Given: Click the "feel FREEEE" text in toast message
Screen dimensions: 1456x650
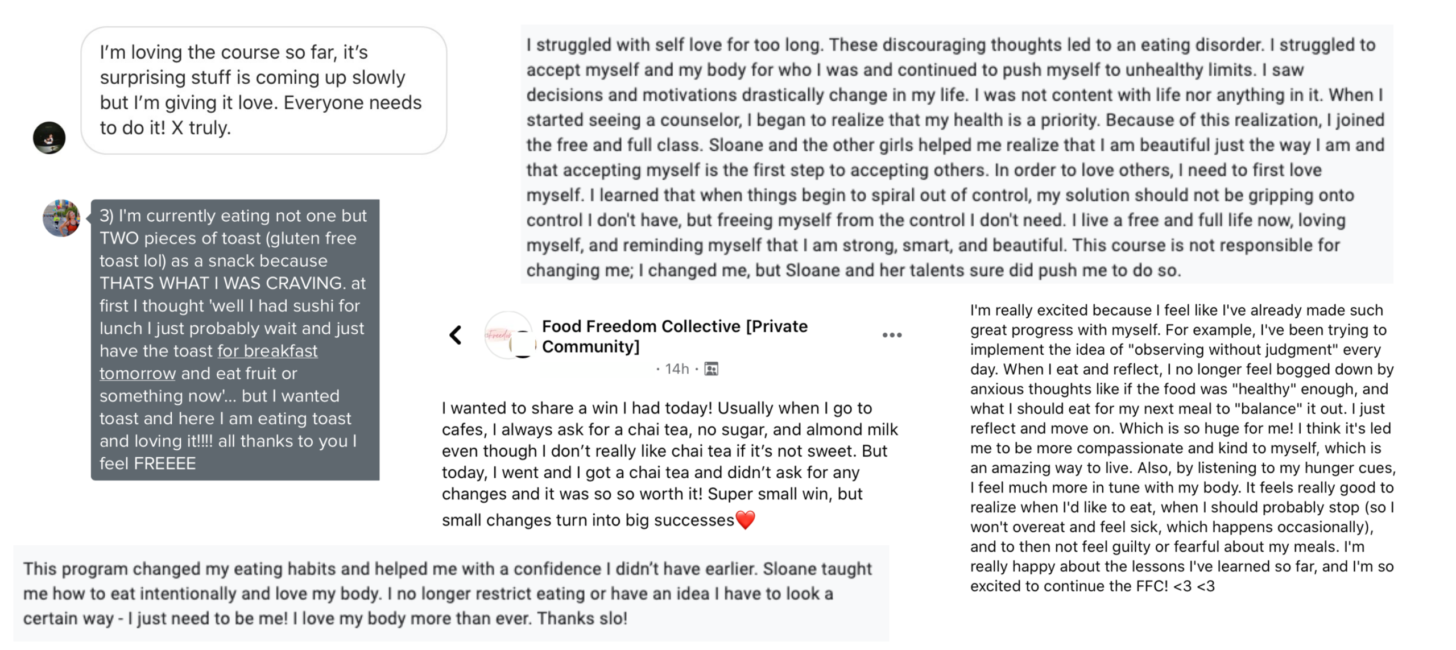Looking at the screenshot, I should click(147, 463).
